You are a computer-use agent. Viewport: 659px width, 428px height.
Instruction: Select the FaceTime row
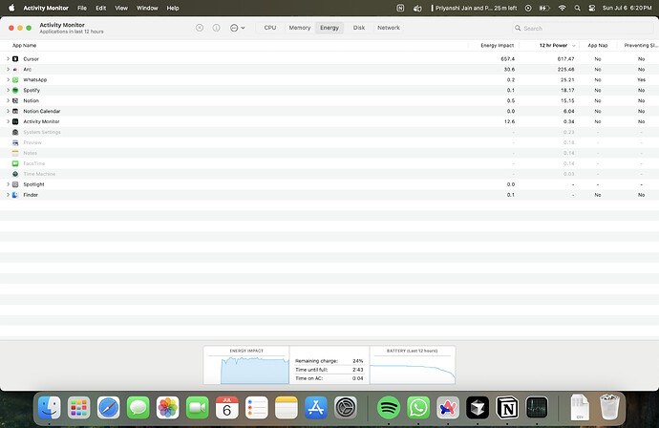[x=329, y=163]
